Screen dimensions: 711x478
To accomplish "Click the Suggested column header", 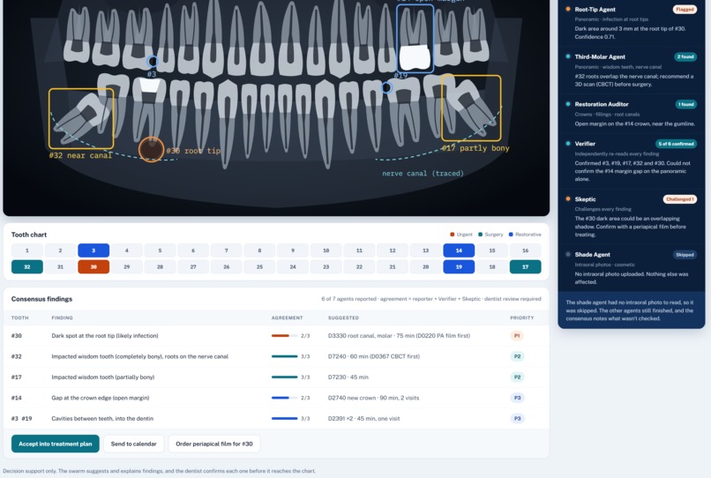I will [343, 317].
